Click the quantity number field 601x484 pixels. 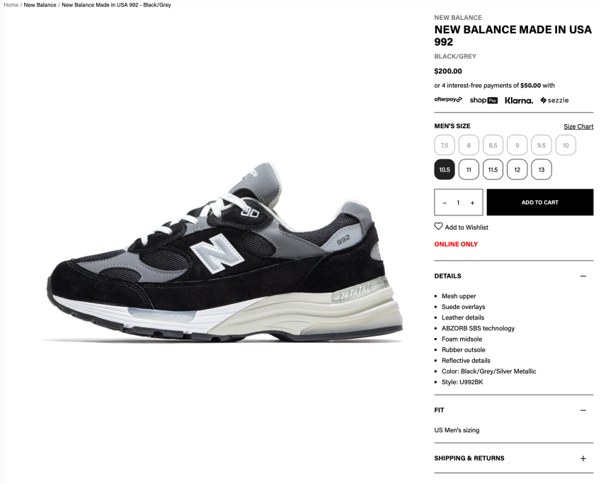[459, 203]
